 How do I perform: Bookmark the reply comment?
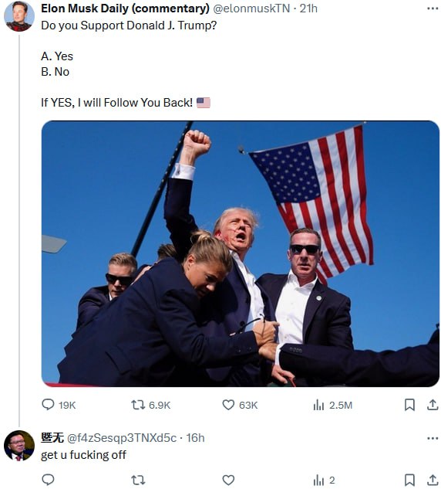pyautogui.click(x=409, y=480)
